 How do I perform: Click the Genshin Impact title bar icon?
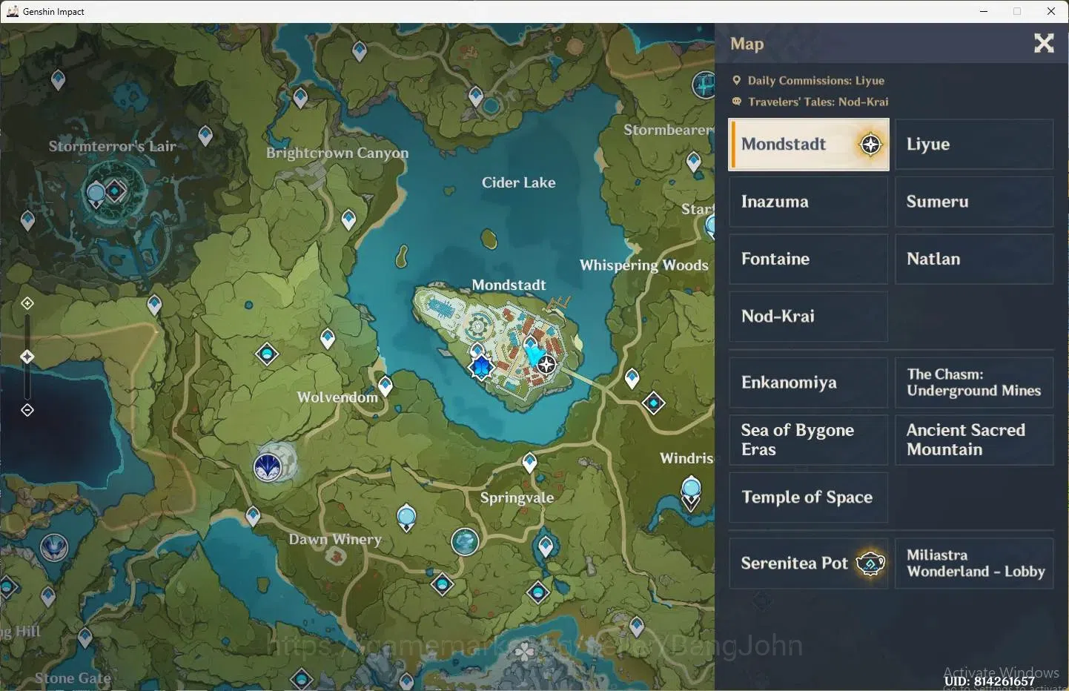(x=13, y=11)
